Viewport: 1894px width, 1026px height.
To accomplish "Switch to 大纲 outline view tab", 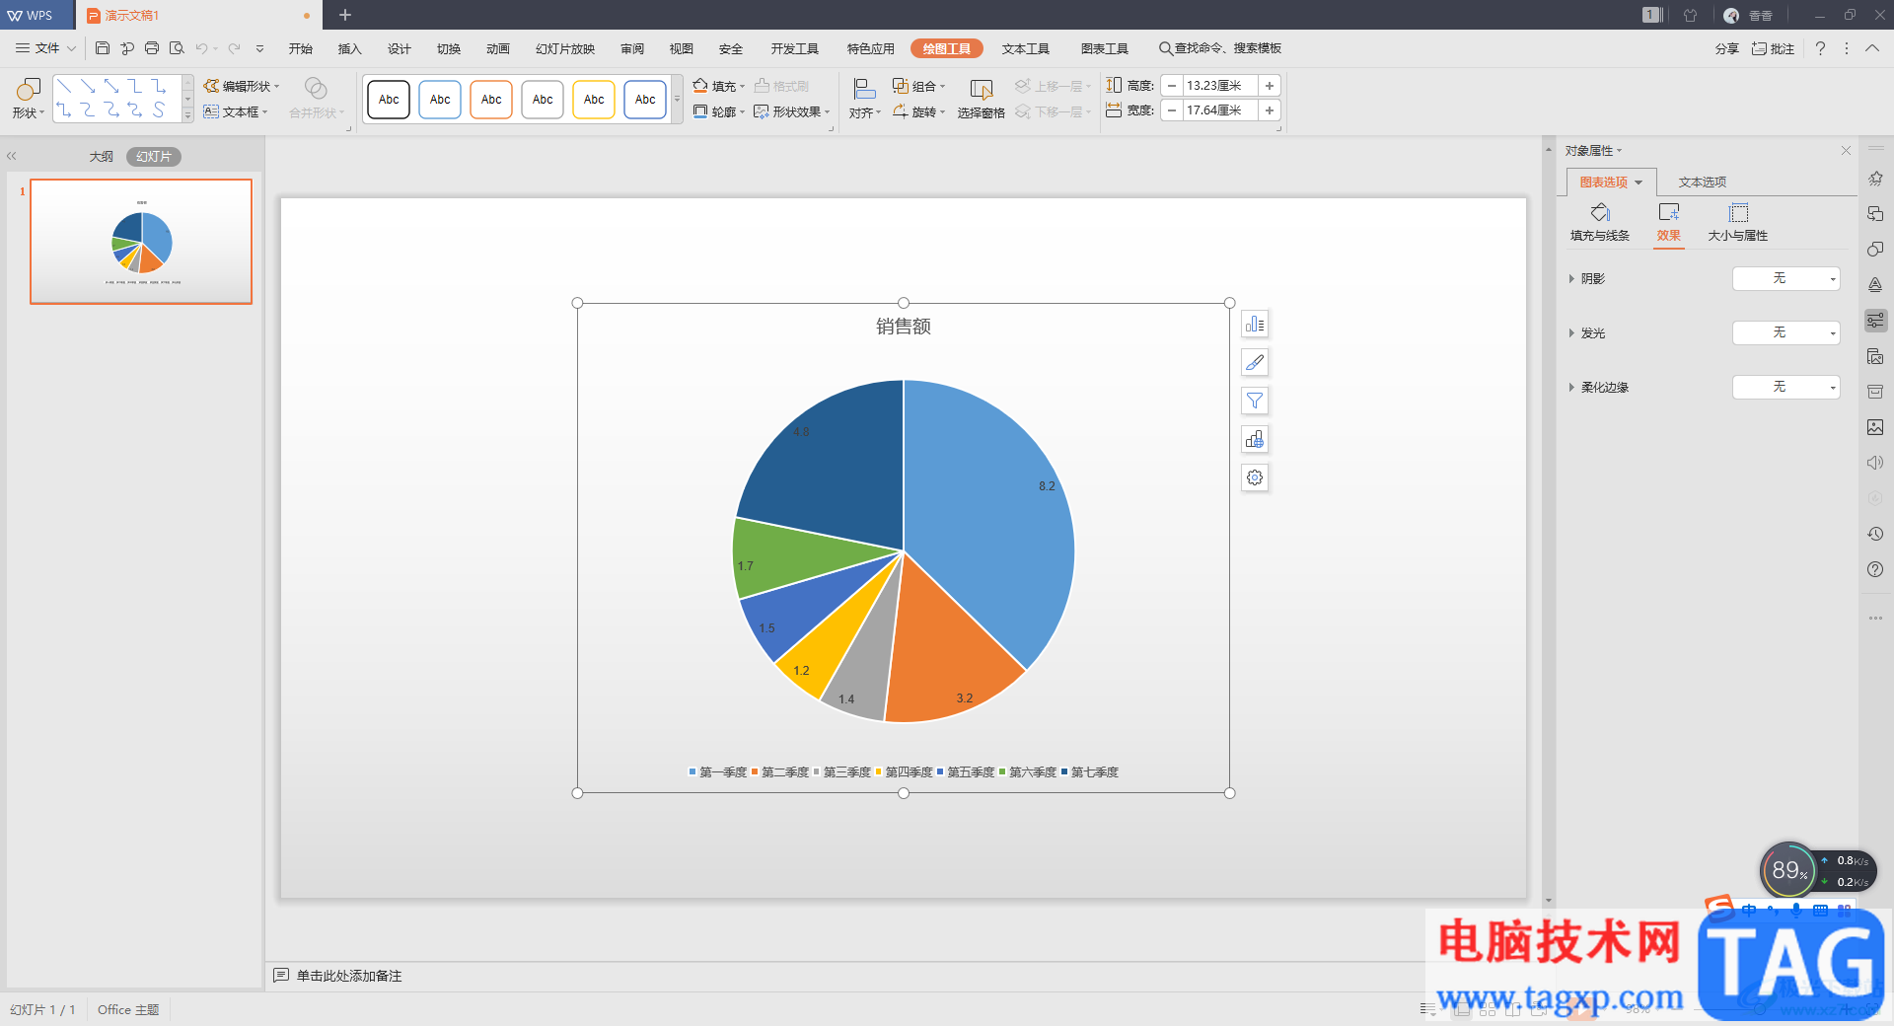I will pos(102,157).
